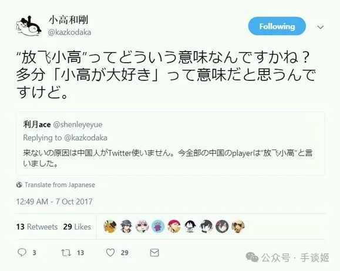Click the light blue liker avatar
Image resolution: width=340 pixels, height=271 pixels.
[158, 226]
